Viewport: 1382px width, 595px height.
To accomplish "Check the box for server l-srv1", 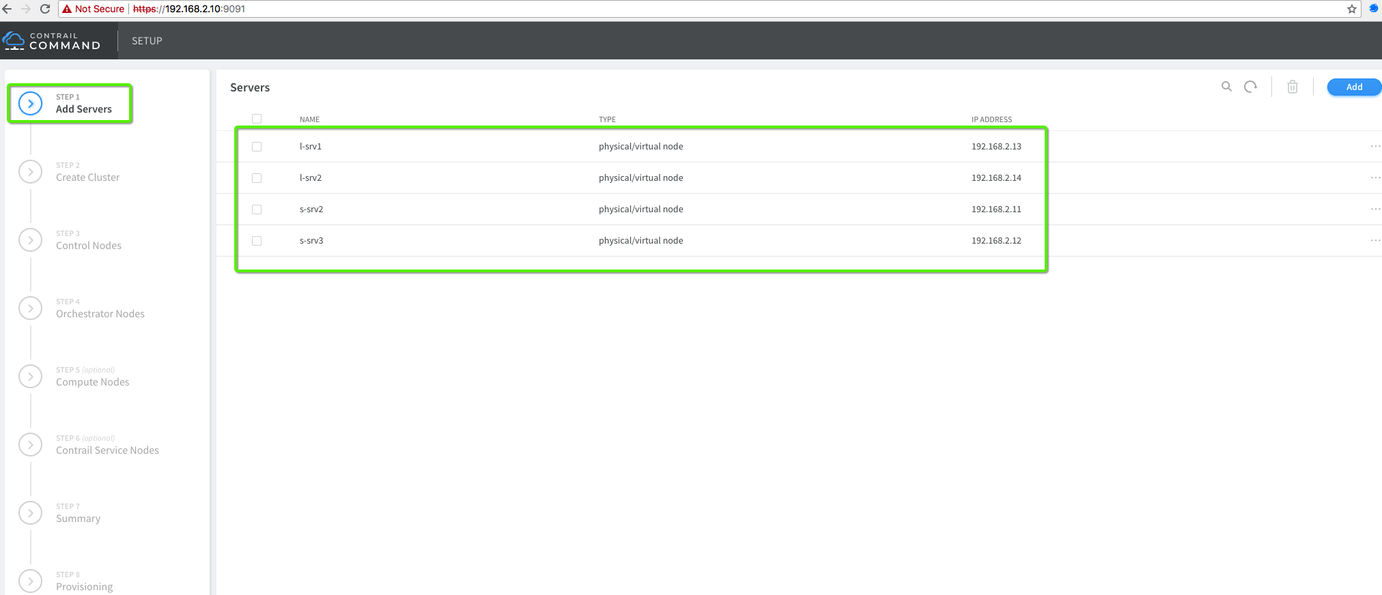I will (257, 147).
